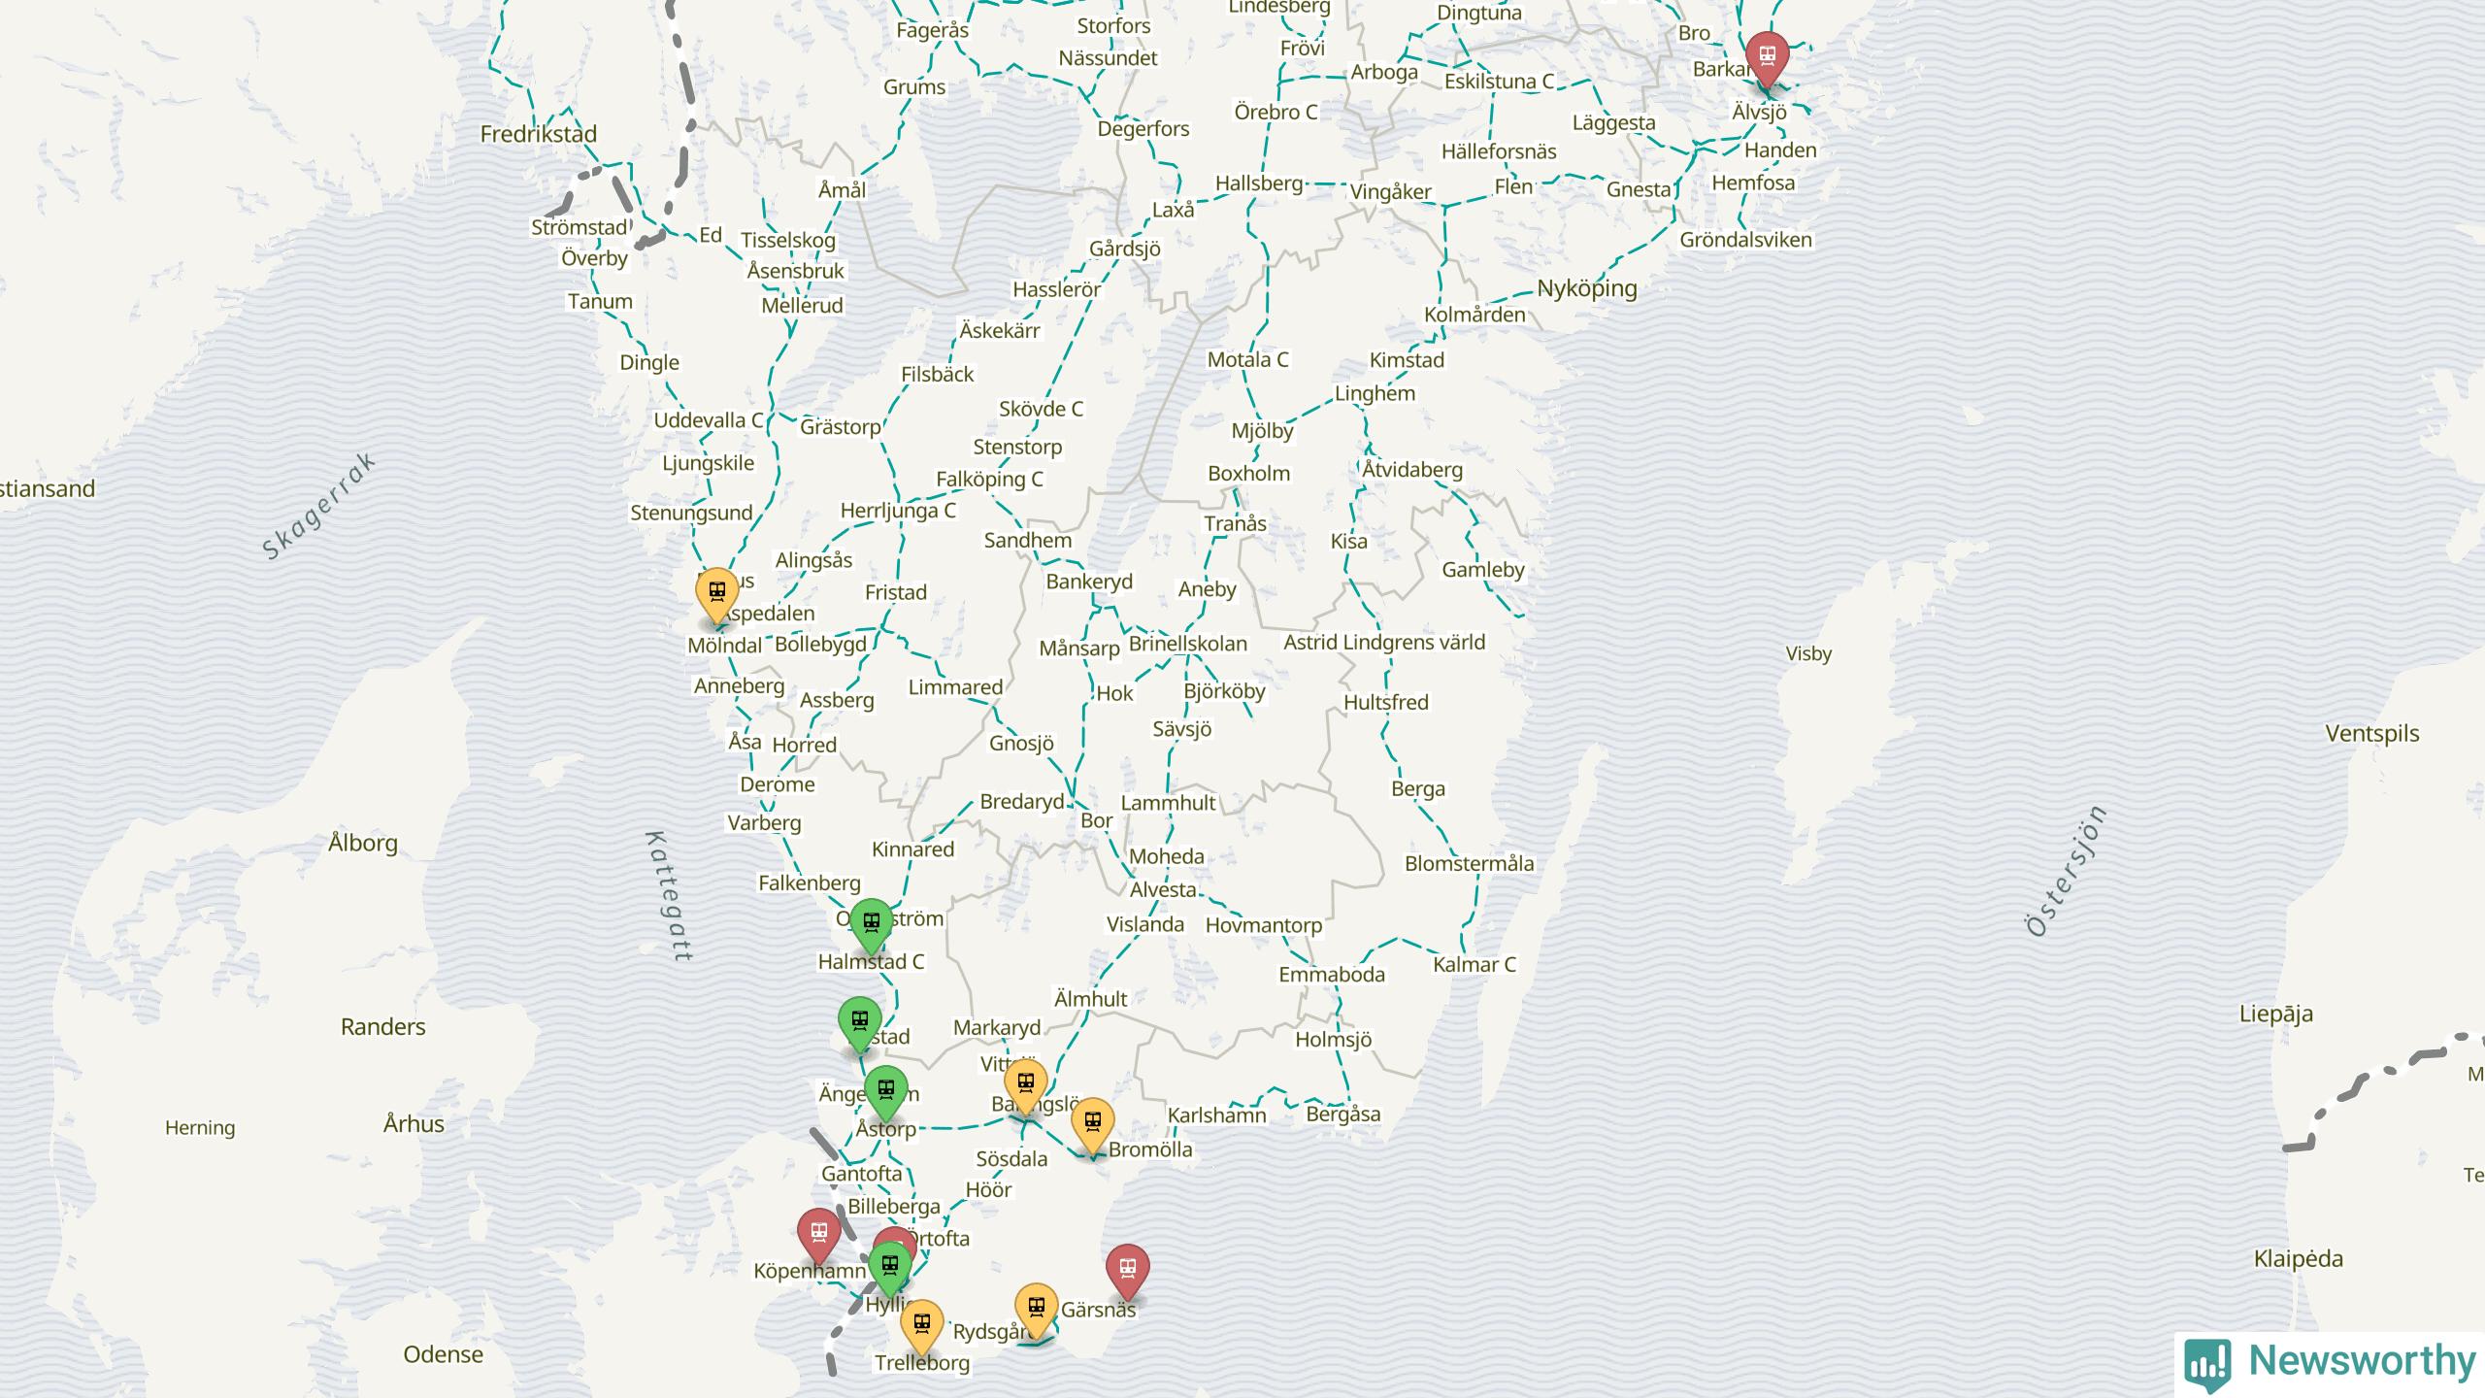Click the Strömstad station label
The width and height of the screenshot is (2485, 1398).
click(580, 227)
